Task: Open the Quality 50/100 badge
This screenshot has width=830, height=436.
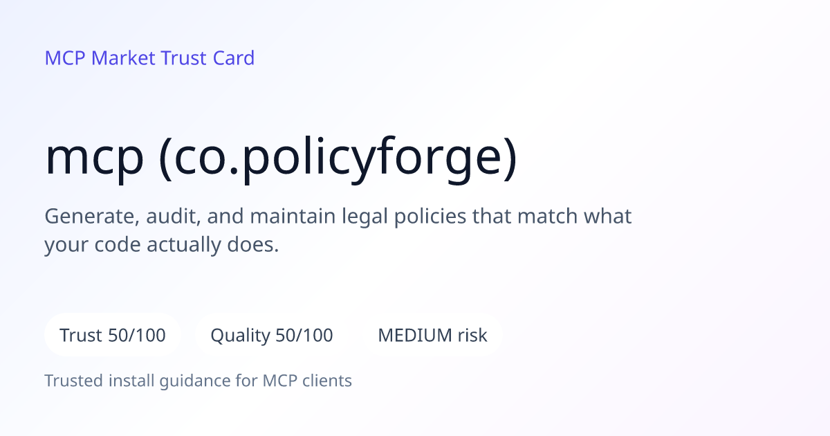Action: (272, 336)
